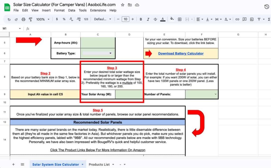Increase decimal places
The image size is (271, 168).
pyautogui.click(x=78, y=19)
